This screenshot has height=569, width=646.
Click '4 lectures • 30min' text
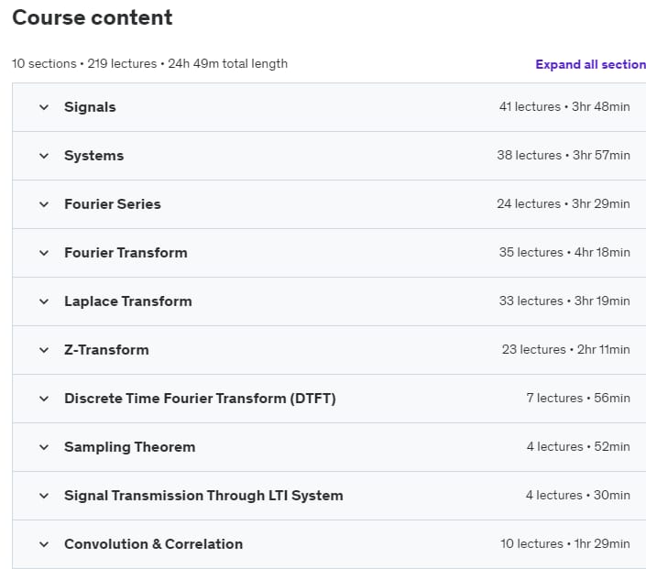click(577, 496)
